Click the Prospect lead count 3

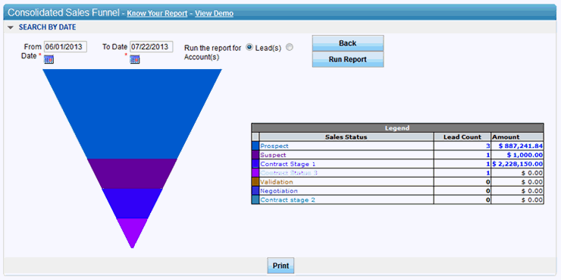(x=488, y=146)
